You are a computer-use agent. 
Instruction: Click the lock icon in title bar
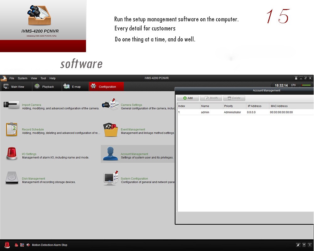(296, 78)
